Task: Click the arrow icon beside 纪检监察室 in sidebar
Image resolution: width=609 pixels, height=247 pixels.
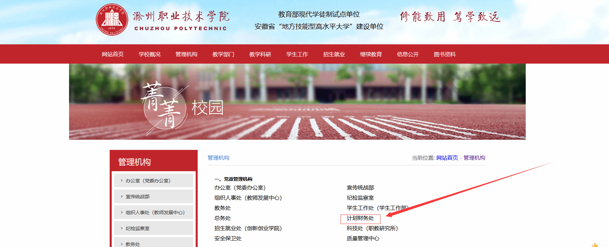Action: point(122,228)
